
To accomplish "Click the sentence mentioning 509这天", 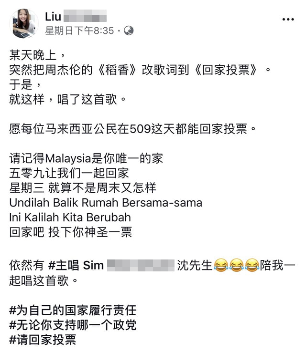I will coord(133,129).
